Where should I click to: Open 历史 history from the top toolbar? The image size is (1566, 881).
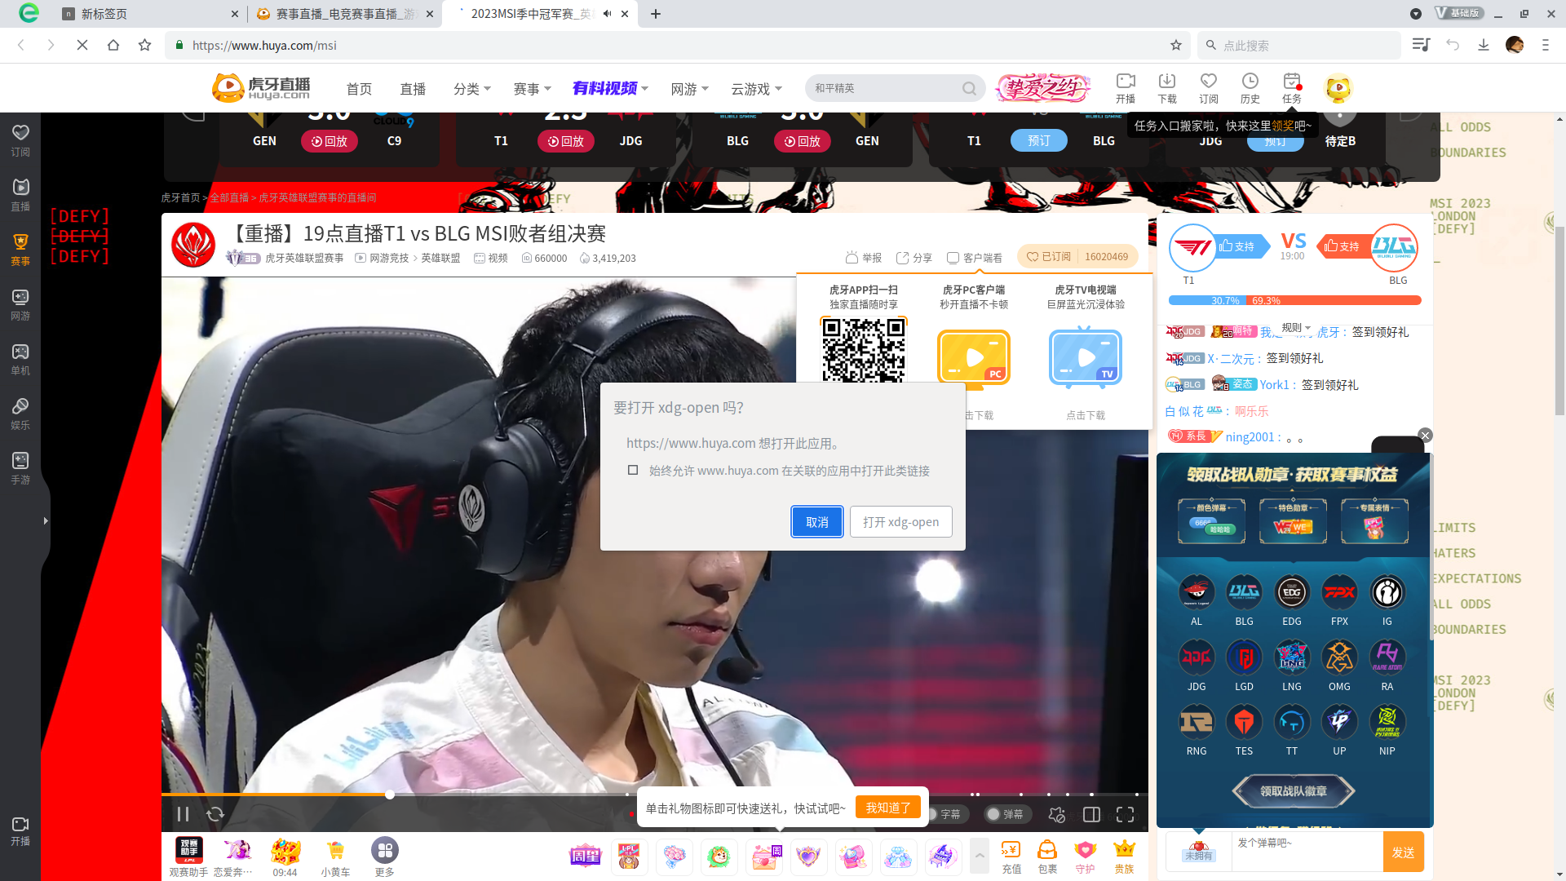tap(1250, 87)
